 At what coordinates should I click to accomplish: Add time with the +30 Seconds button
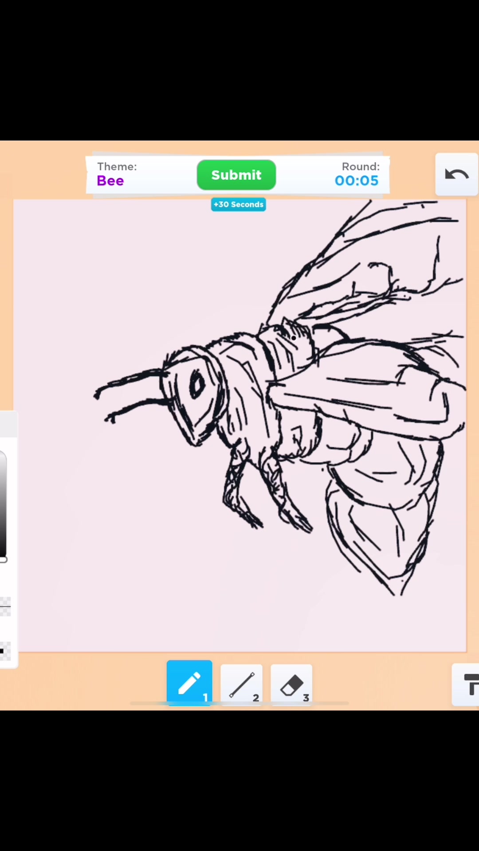(x=238, y=204)
